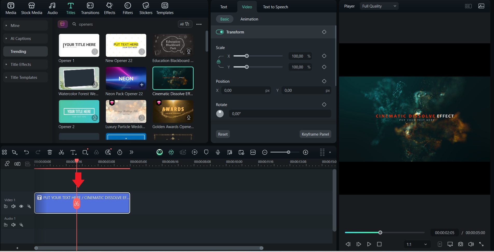Image resolution: width=494 pixels, height=252 pixels.
Task: Open the 1:1 aspect ratio dropdown
Action: [417, 244]
